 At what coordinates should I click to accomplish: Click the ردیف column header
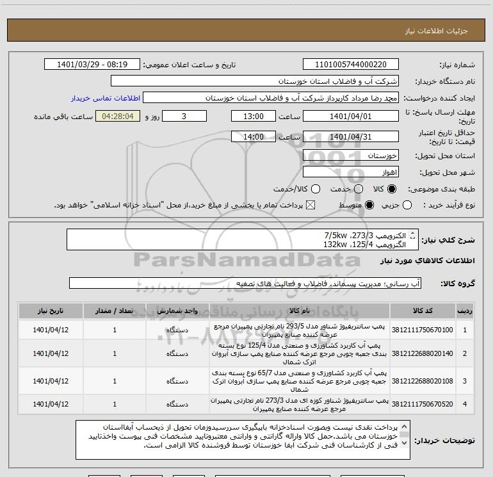[x=465, y=311]
